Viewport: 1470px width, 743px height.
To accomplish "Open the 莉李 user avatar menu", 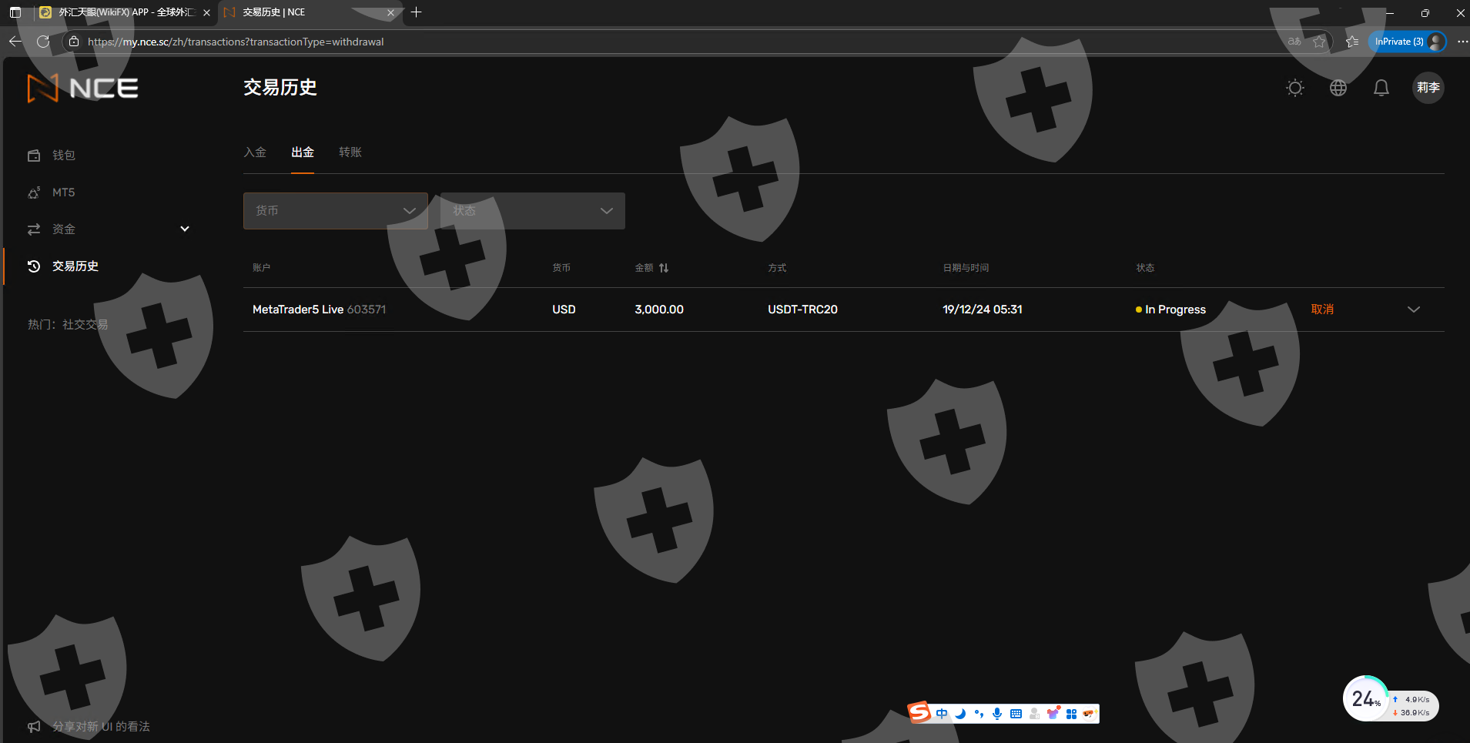I will coord(1428,88).
